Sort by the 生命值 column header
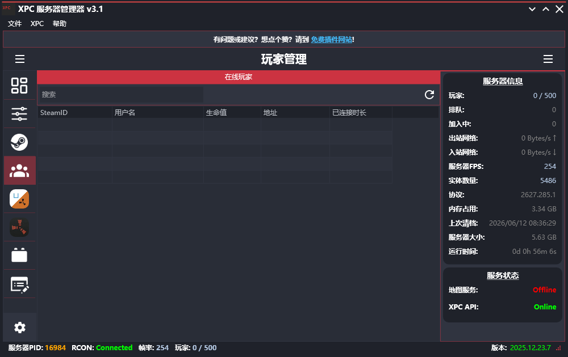Viewport: 568px width, 357px height. click(x=232, y=112)
